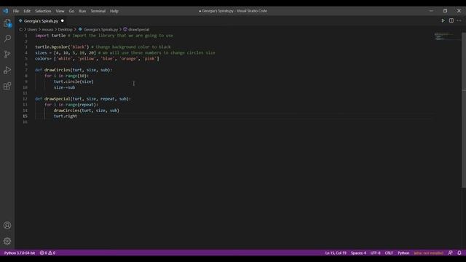The height and width of the screenshot is (262, 466).
Task: Open notifications bell in status bar
Action: tap(459, 253)
